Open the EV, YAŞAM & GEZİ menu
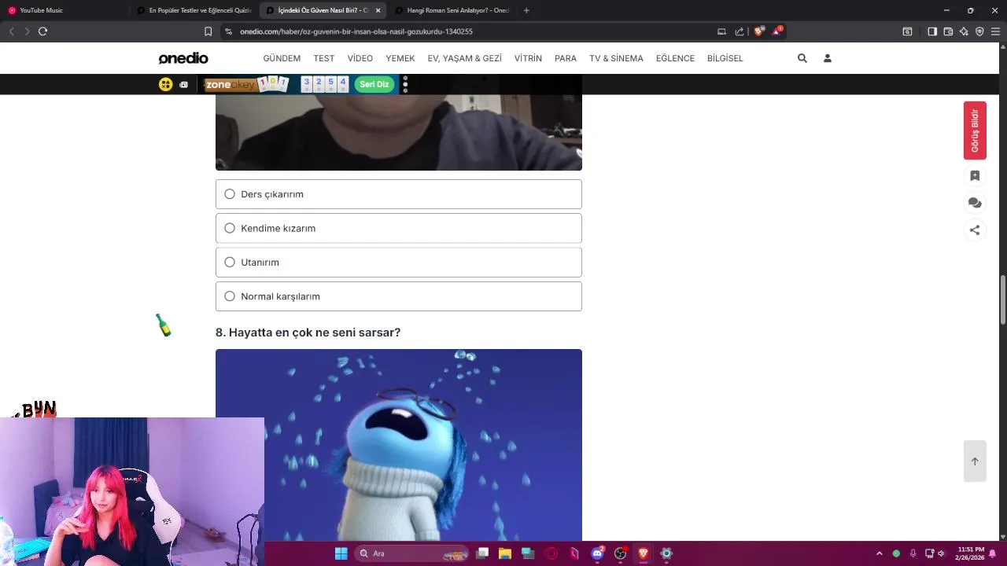Screen dimensions: 1007x566 pyautogui.click(x=465, y=58)
